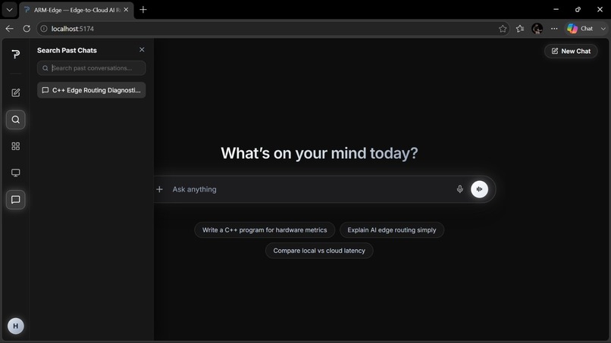Bookmark page with star icon

pyautogui.click(x=503, y=29)
